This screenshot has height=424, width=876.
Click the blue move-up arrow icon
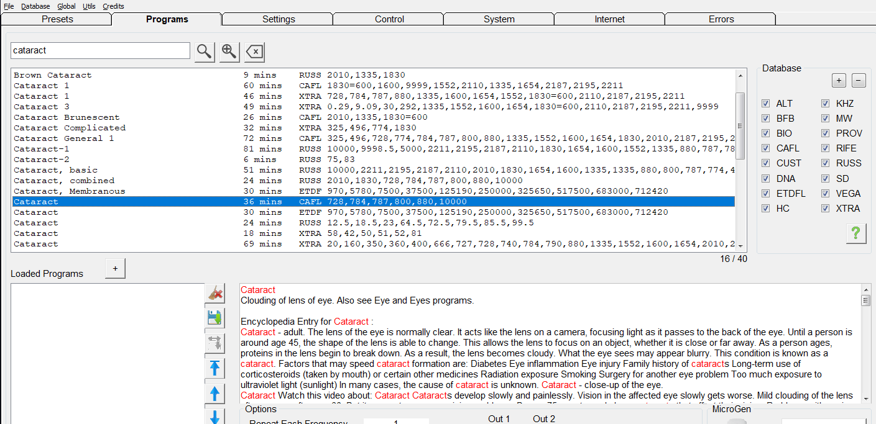coord(215,394)
